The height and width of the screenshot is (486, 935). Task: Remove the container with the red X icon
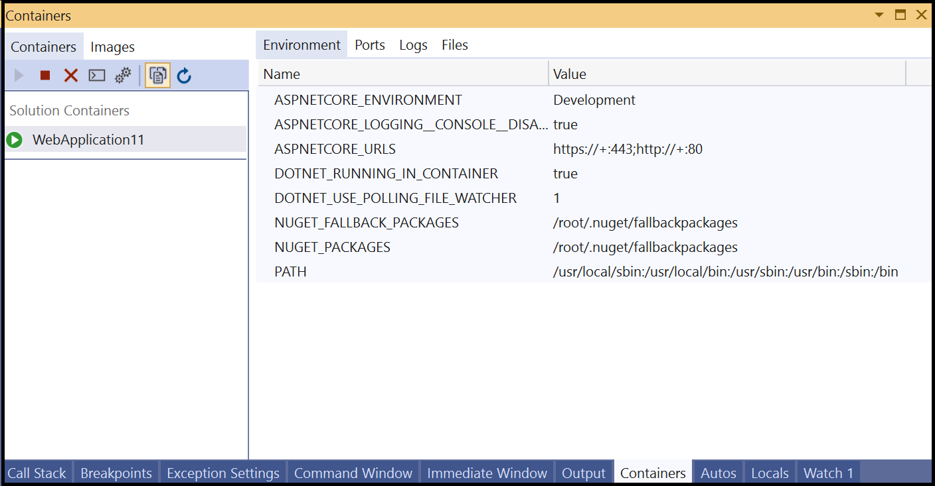[x=70, y=75]
